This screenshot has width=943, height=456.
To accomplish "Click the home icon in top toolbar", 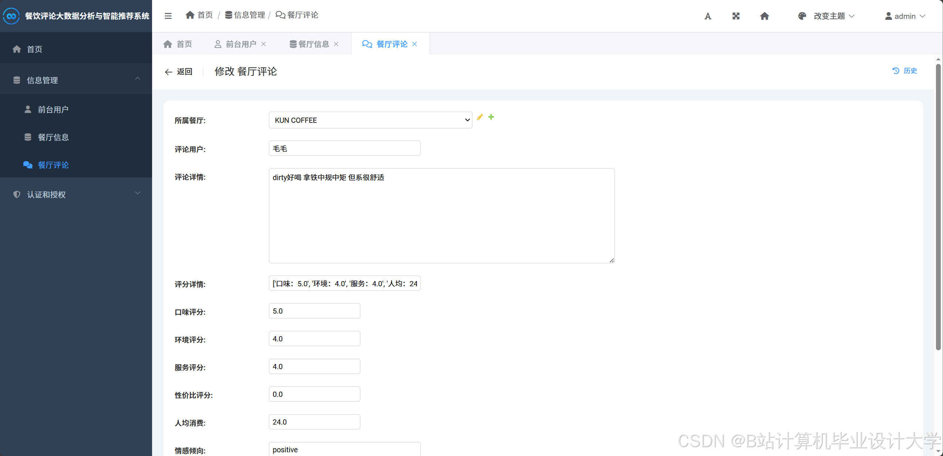I will click(764, 16).
